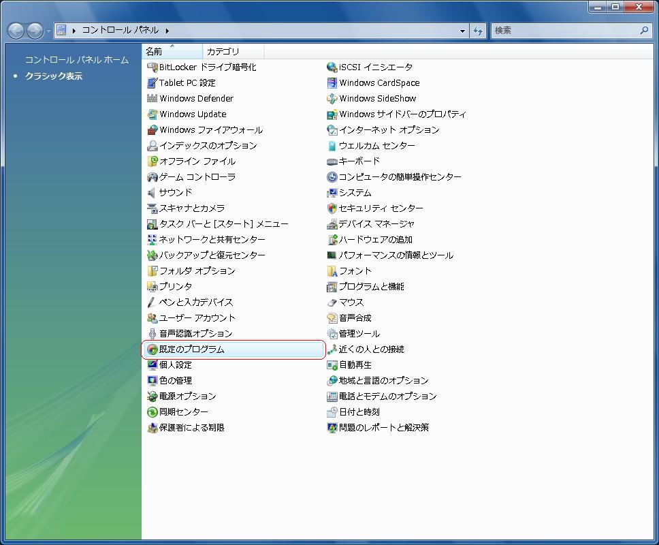Open the マウス icon
659x545 pixels.
pyautogui.click(x=332, y=302)
